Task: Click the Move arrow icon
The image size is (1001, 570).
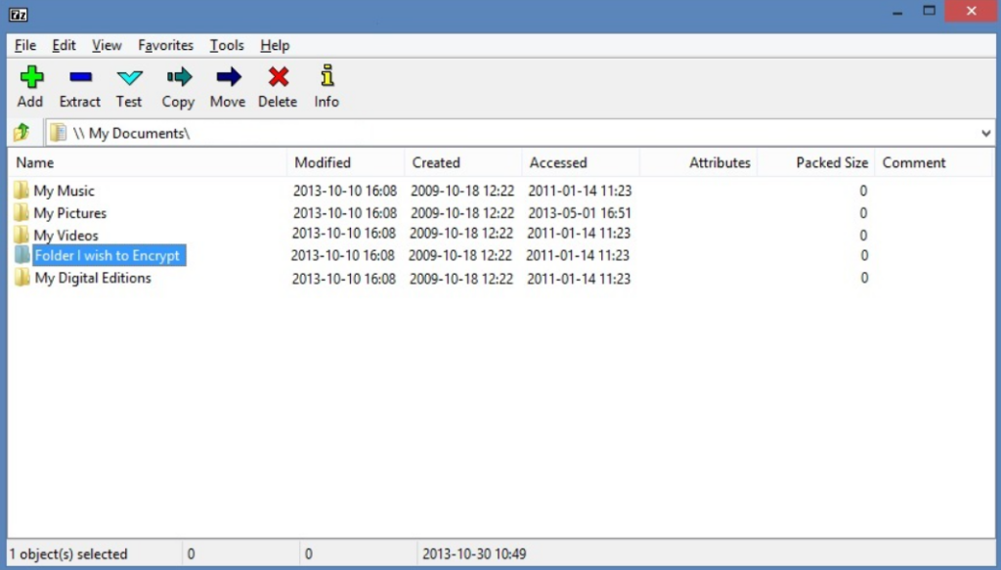Action: tap(229, 77)
